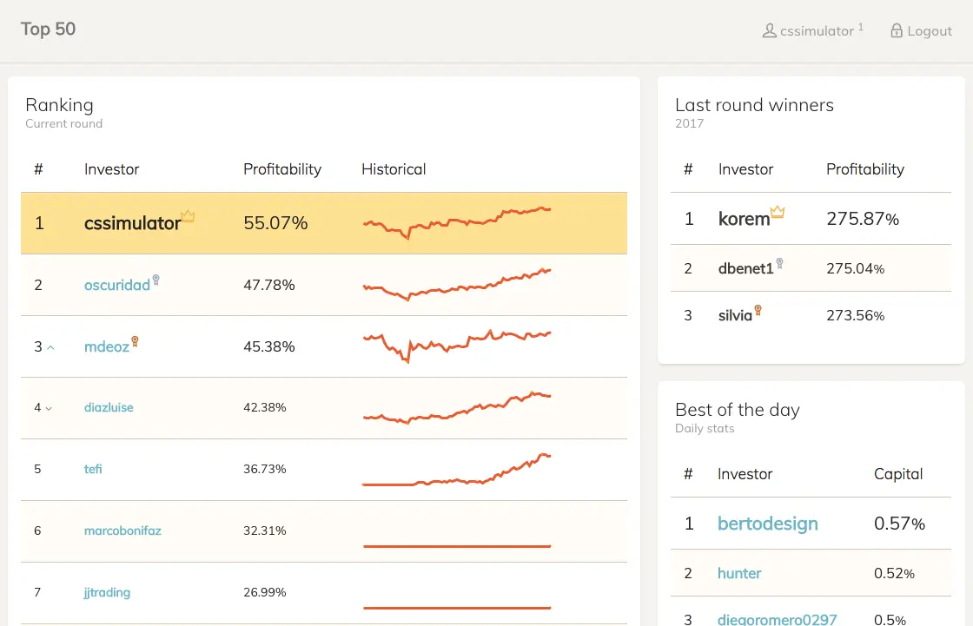Click the silver medal icon beside dbenet1

(x=779, y=263)
